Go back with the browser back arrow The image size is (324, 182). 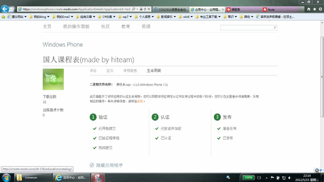pyautogui.click(x=5, y=9)
